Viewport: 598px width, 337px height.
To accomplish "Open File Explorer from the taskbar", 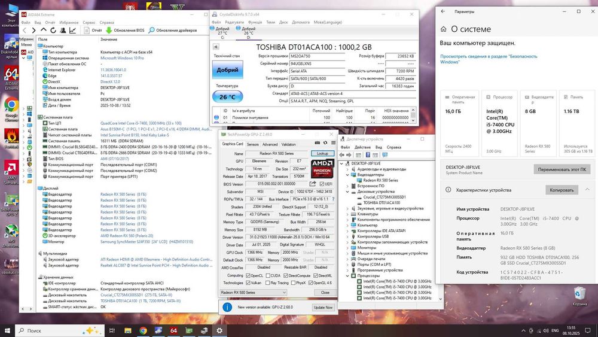I will pyautogui.click(x=128, y=330).
